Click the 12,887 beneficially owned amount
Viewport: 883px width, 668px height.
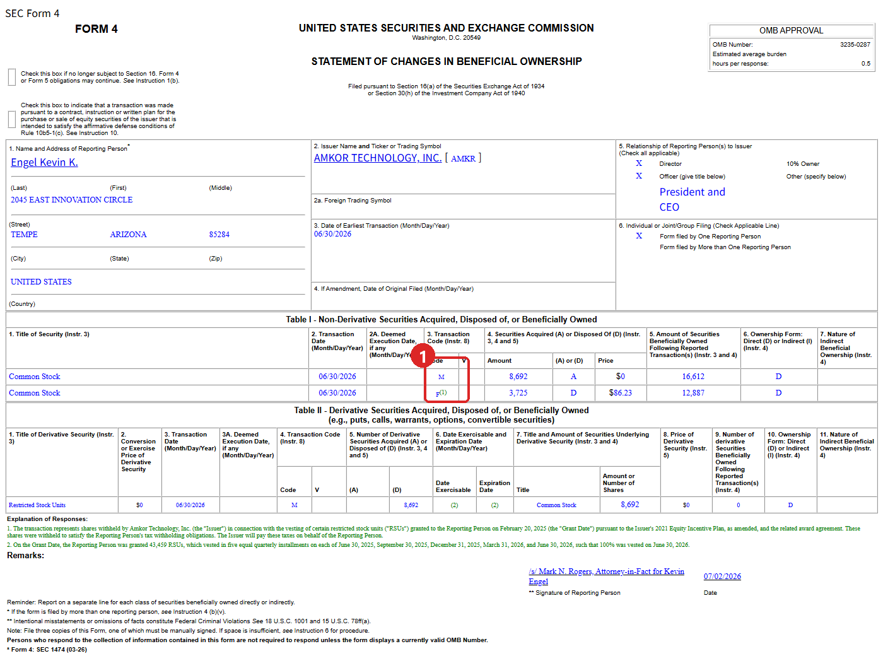(x=693, y=393)
